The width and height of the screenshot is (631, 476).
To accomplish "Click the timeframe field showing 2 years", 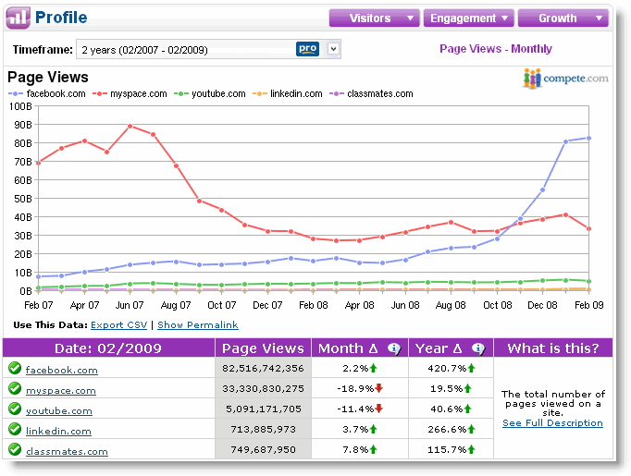I will (208, 49).
